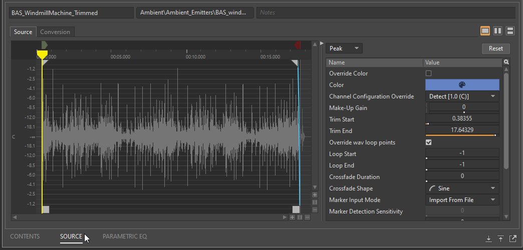Select the stacked top-bottom layout icon
The width and height of the screenshot is (523, 250).
pos(510,31)
